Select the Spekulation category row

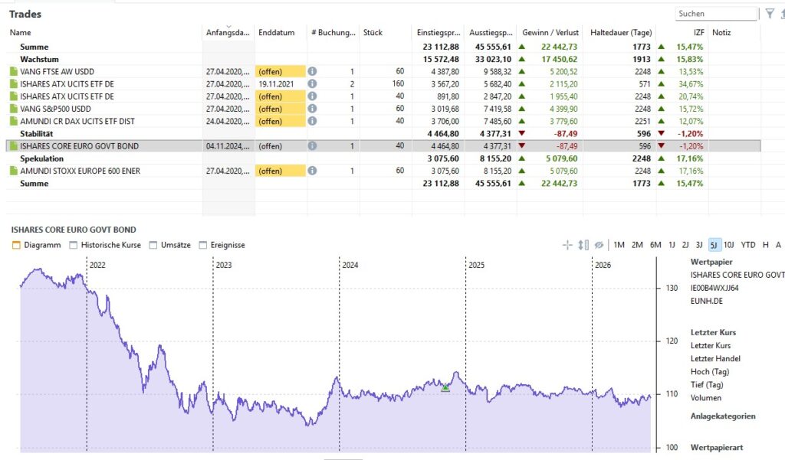(x=383, y=158)
